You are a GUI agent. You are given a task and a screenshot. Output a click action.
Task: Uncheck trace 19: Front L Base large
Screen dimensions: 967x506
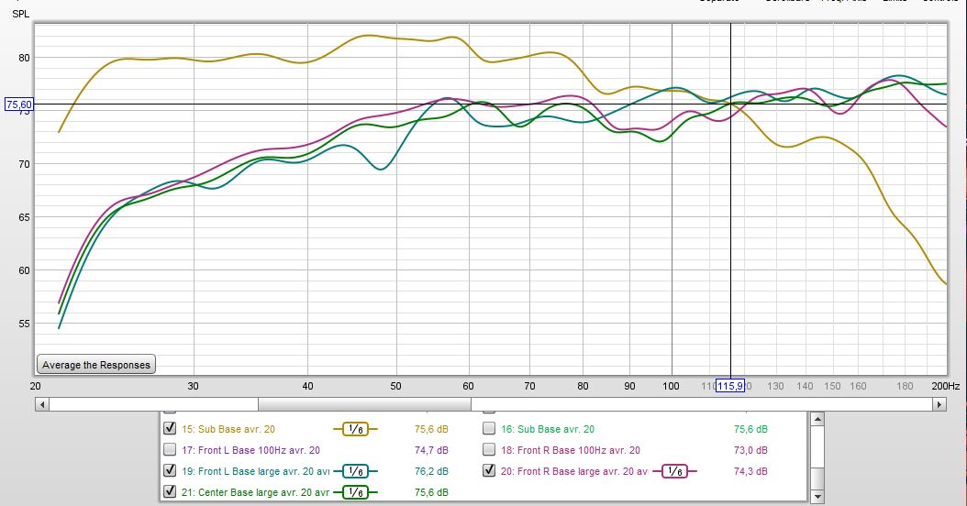pyautogui.click(x=171, y=470)
